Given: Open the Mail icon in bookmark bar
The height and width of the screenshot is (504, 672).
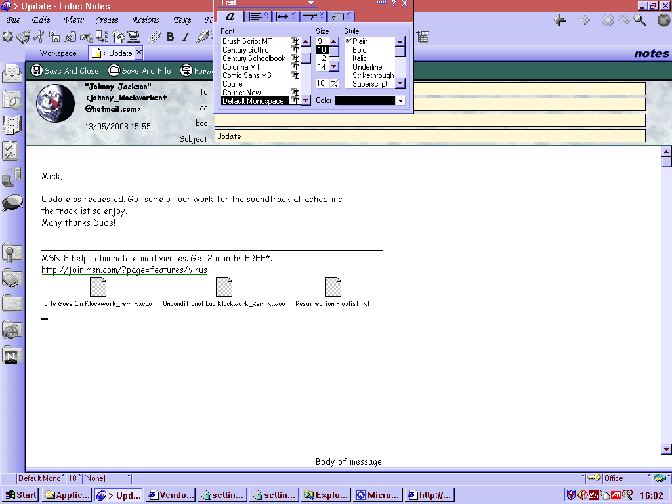Looking at the screenshot, I should (x=12, y=73).
